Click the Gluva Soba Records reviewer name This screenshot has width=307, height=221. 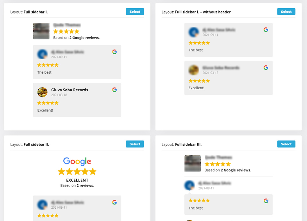pos(69,90)
